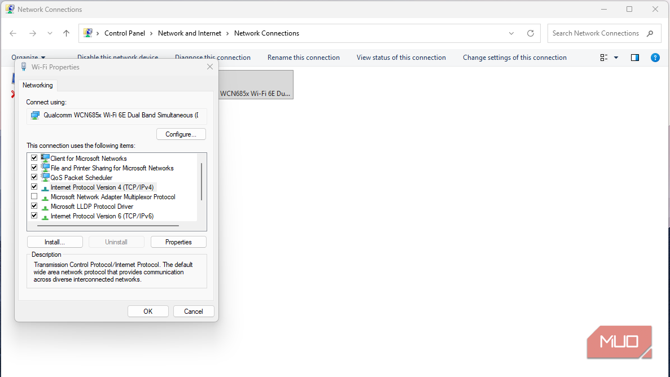
Task: Click Rename this connection
Action: tap(303, 57)
